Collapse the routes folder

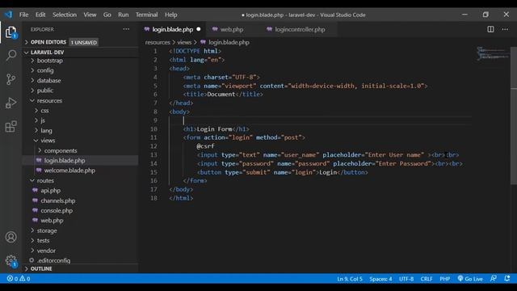coord(45,180)
